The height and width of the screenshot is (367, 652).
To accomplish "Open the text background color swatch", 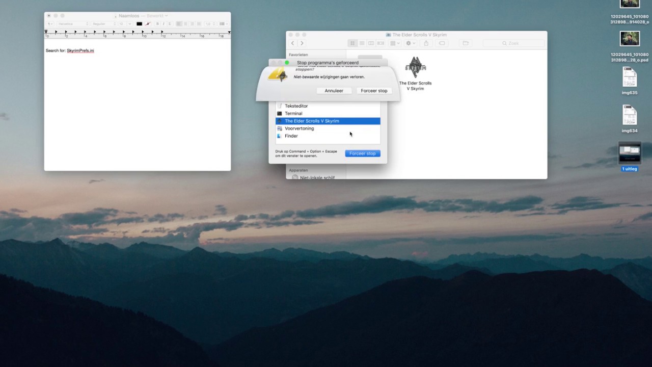I will point(148,24).
